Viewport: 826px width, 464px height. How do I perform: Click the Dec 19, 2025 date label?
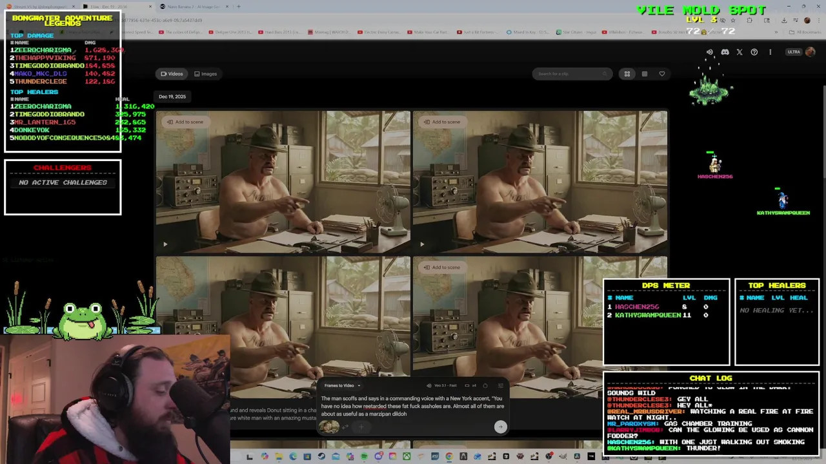click(172, 97)
